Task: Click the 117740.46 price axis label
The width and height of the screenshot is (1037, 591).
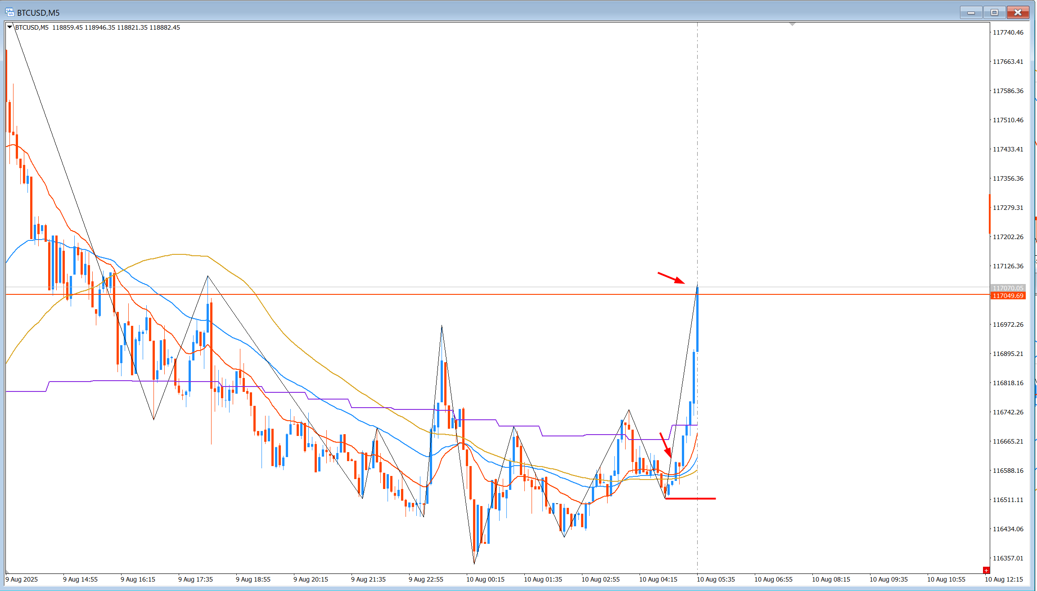Action: pos(1008,32)
